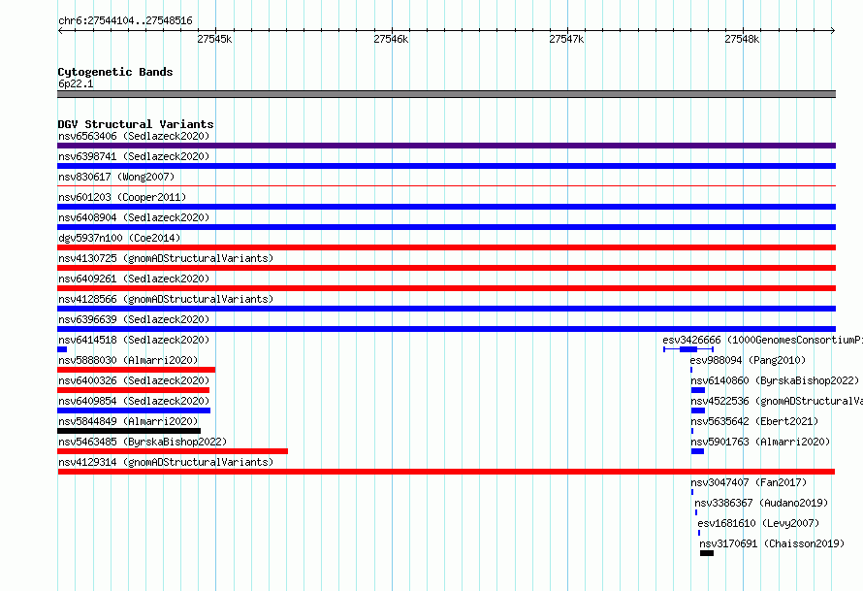Open the nsv5463485 (ByrskaBishop2022) label
The height and width of the screenshot is (591, 863).
click(143, 442)
